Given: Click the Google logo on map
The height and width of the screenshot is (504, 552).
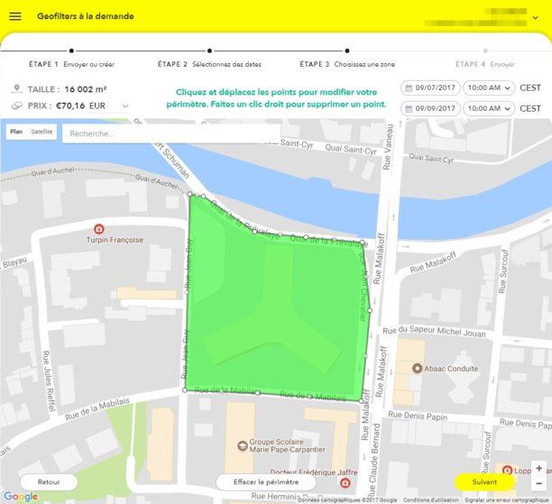Looking at the screenshot, I should point(21,496).
